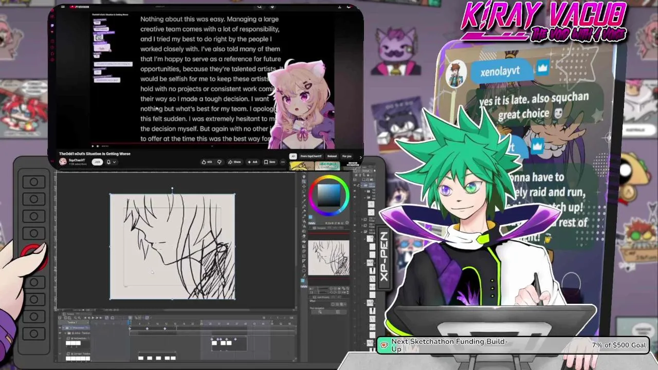
Task: Click the timeline playhead marker
Action: coord(130,322)
